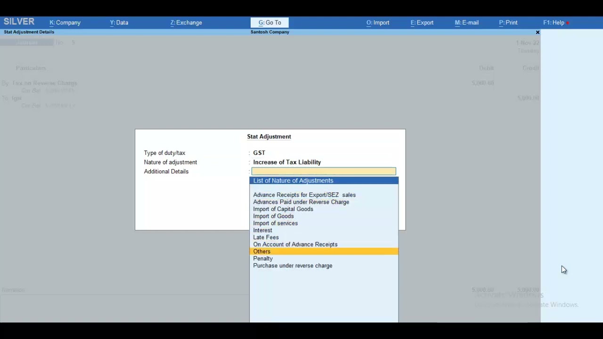Open the E: Export menu
The width and height of the screenshot is (603, 339).
click(422, 23)
